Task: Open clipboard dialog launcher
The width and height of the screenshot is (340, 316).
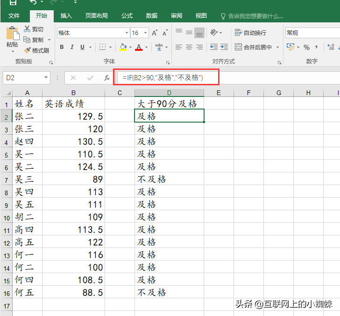Action: coord(51,62)
